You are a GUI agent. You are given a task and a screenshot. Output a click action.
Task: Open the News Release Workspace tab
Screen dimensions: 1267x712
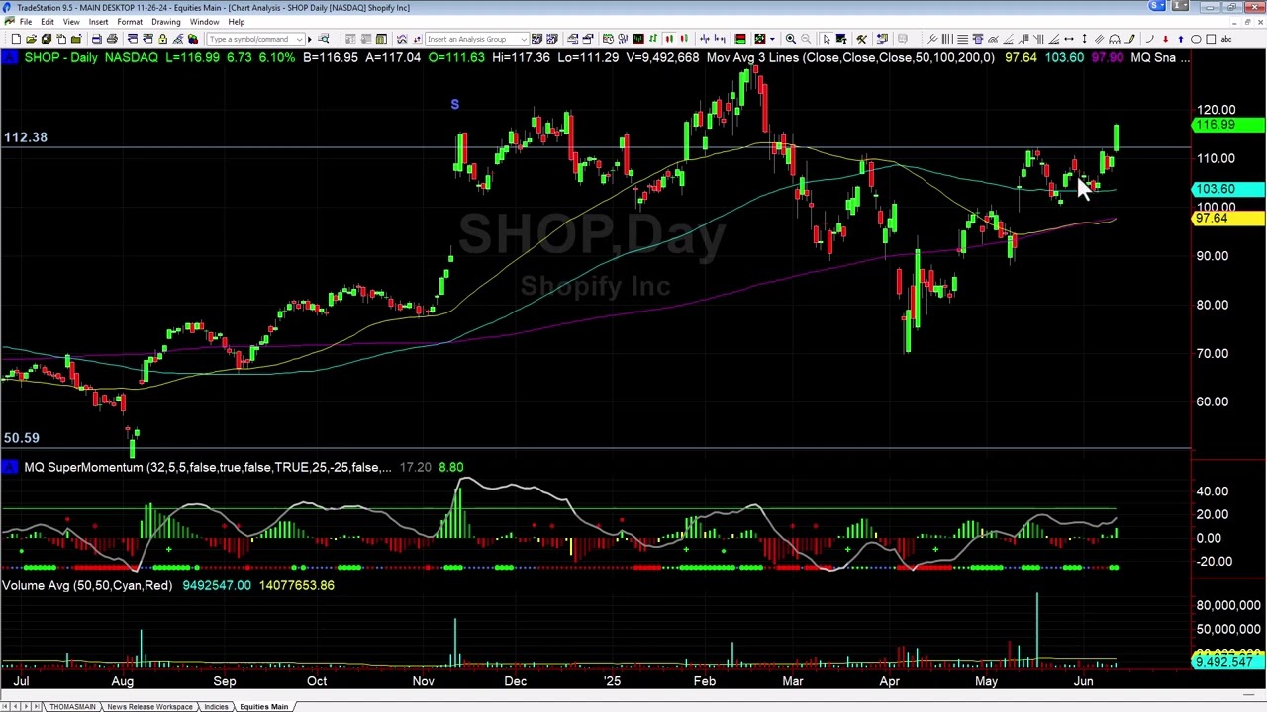click(149, 706)
